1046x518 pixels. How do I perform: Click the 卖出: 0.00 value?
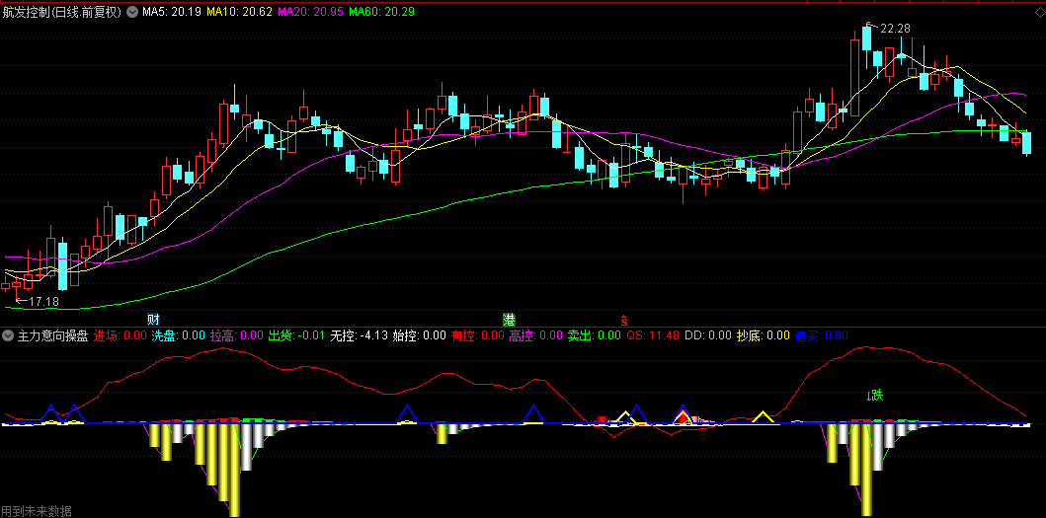point(595,335)
